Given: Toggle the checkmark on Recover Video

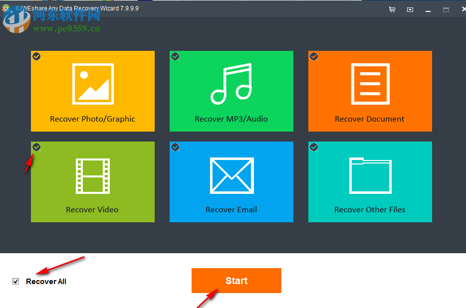Looking at the screenshot, I should pyautogui.click(x=36, y=147).
